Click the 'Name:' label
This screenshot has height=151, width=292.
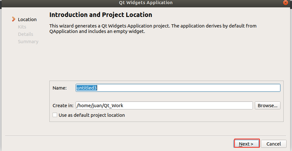(x=60, y=88)
